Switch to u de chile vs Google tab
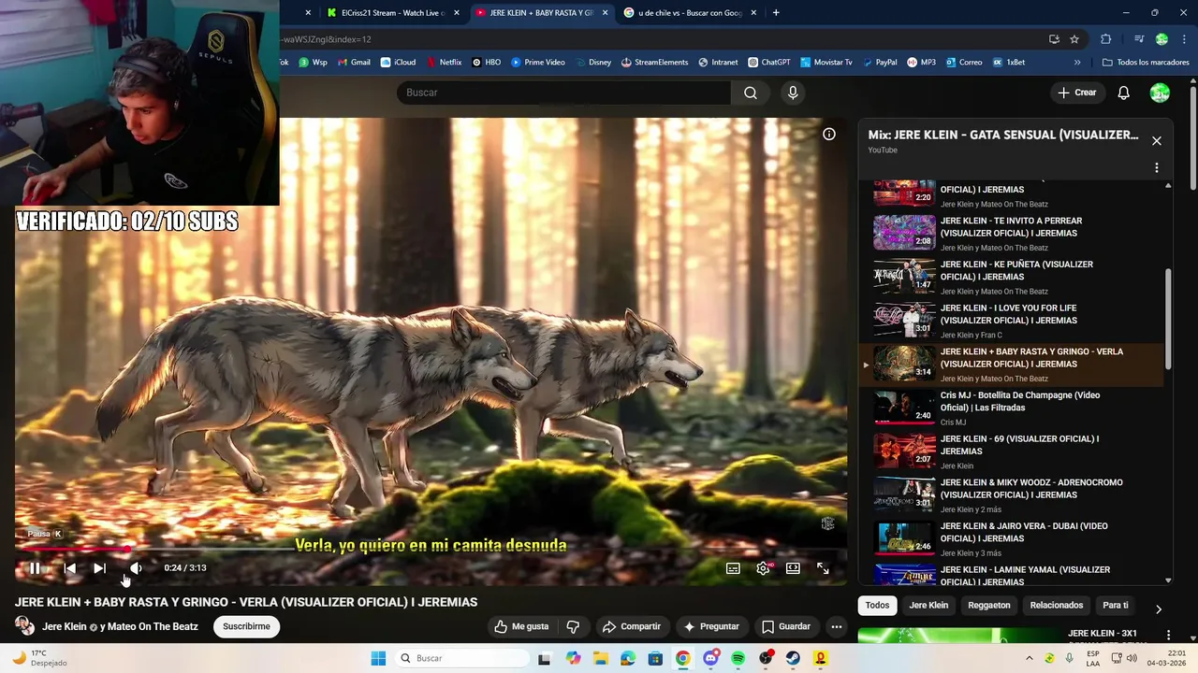1198x673 pixels. [x=690, y=13]
